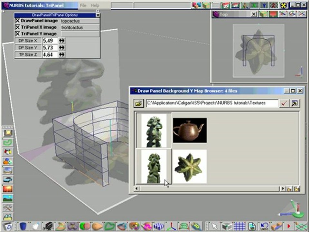Viewport: 309px width, 232px height.
Task: Click the blue grid icon
Action: click(x=239, y=226)
